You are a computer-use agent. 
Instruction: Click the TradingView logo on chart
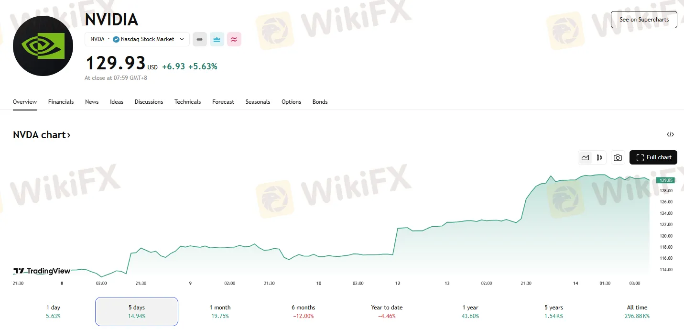(x=42, y=271)
